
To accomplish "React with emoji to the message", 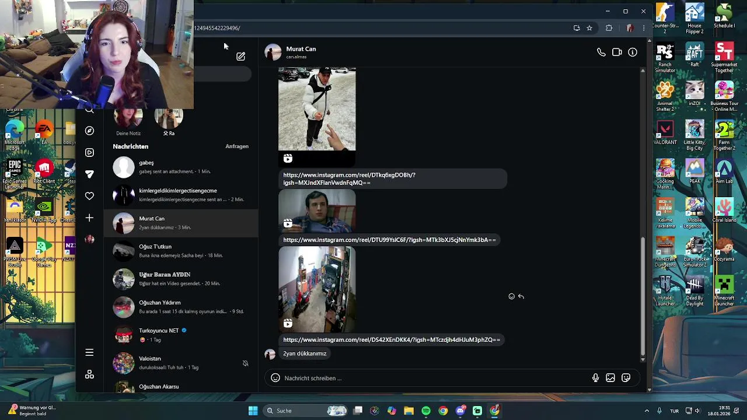I will point(512,296).
